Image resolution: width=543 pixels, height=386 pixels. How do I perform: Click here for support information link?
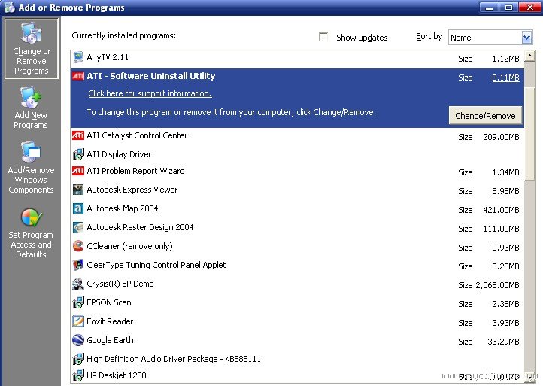(150, 93)
